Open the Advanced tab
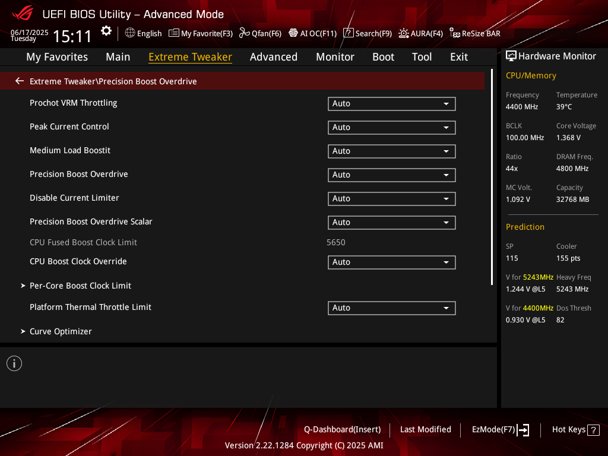The width and height of the screenshot is (608, 456). tap(274, 57)
